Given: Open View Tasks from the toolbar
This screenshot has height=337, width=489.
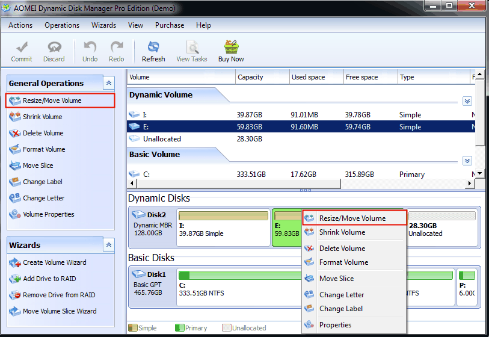Looking at the screenshot, I should (x=192, y=52).
